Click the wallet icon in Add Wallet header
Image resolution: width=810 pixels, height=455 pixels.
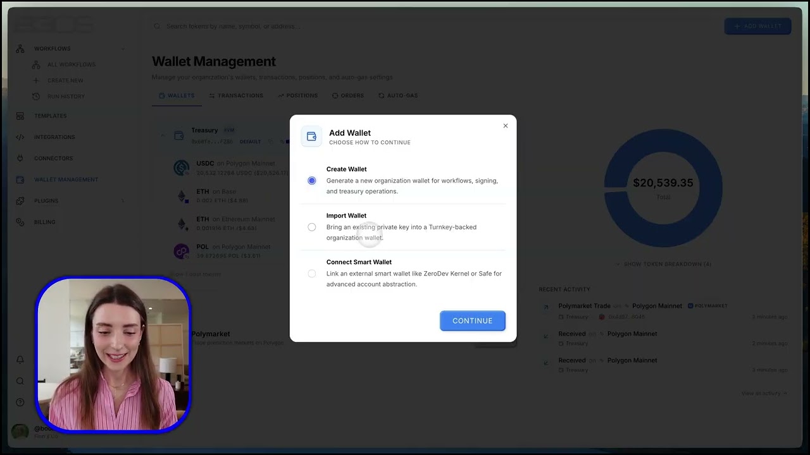point(311,136)
